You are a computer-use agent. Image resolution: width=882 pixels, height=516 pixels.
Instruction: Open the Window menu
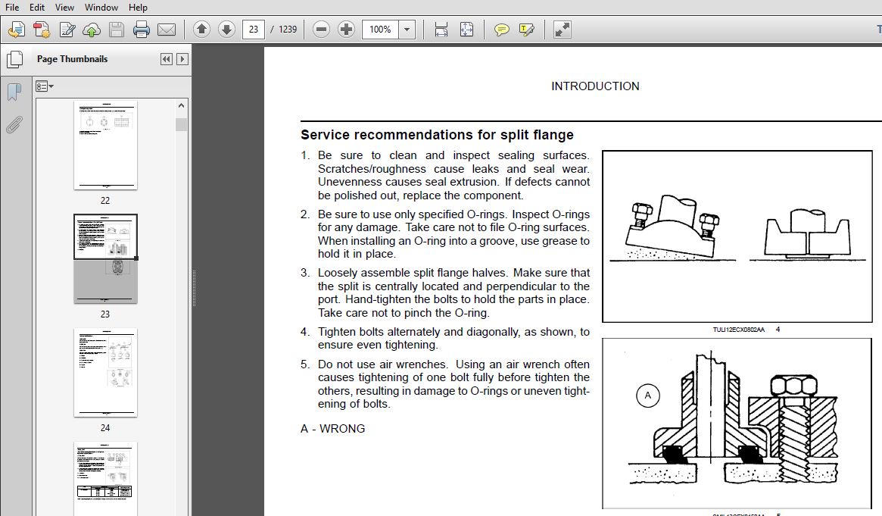(101, 8)
